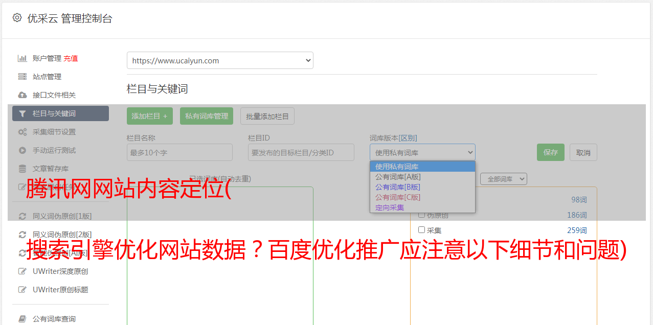Open 站点管理 via its server icon

pos(22,77)
